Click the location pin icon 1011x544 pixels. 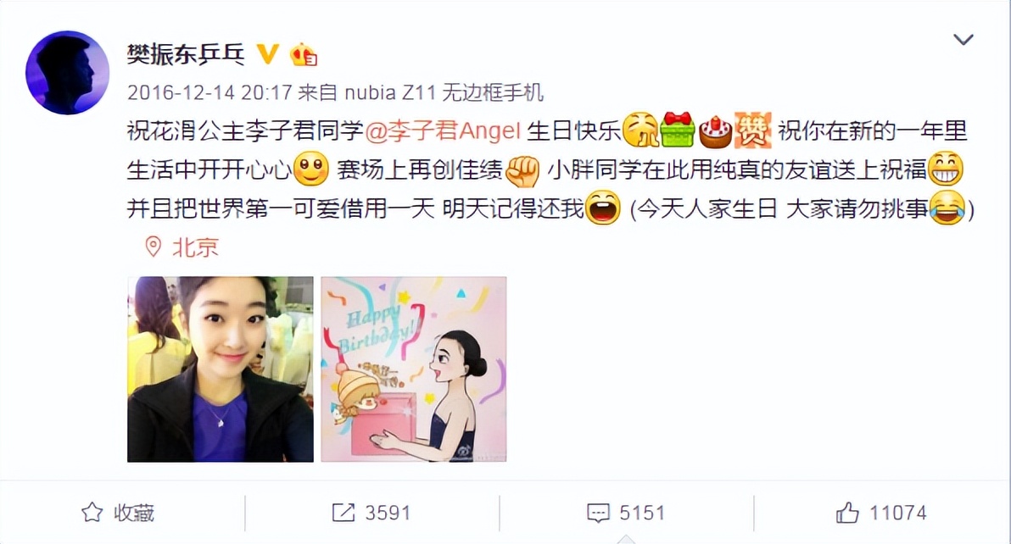click(x=153, y=247)
